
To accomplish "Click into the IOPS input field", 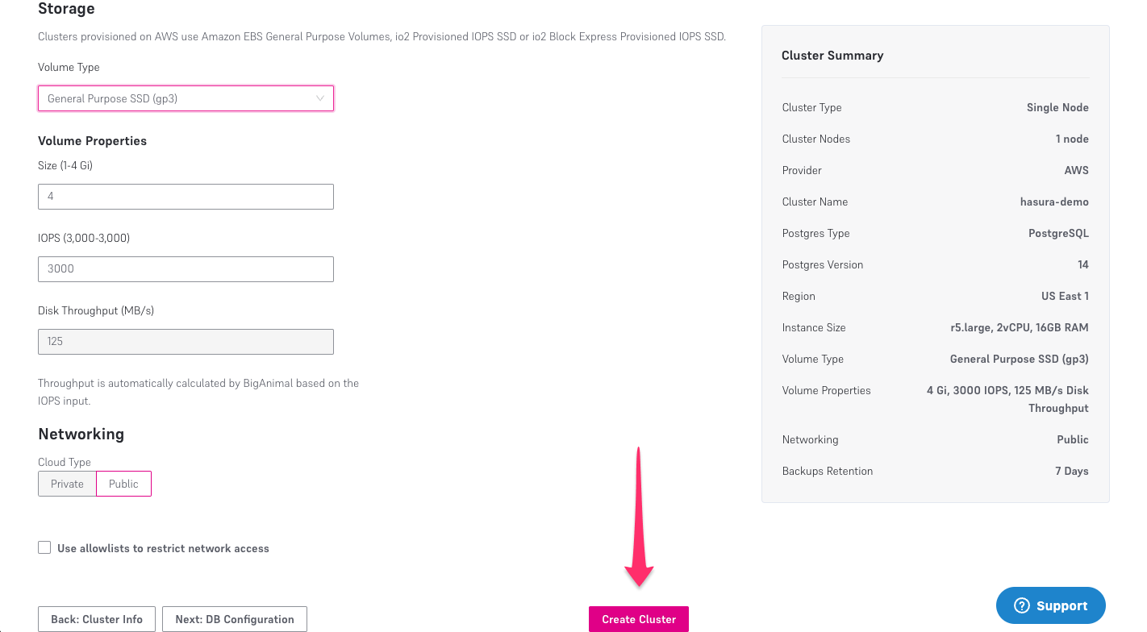I will 186,269.
